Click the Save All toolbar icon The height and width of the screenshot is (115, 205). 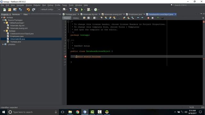(20, 10)
